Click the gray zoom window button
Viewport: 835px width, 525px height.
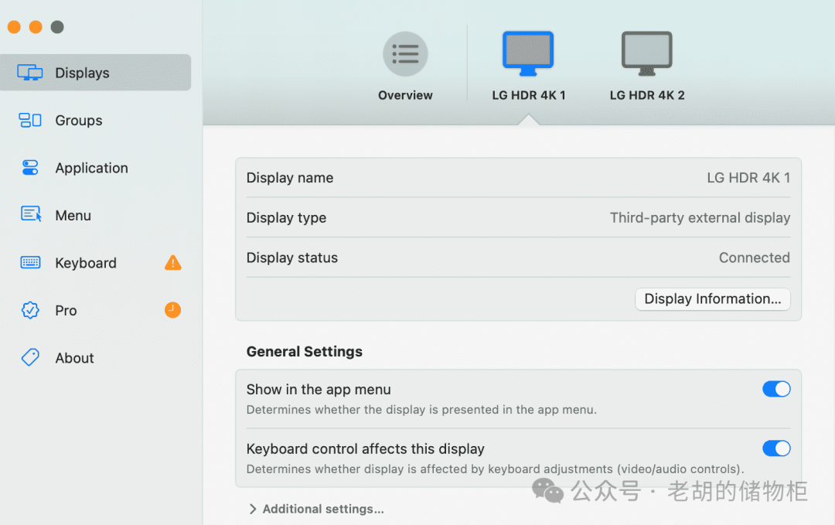pyautogui.click(x=57, y=26)
